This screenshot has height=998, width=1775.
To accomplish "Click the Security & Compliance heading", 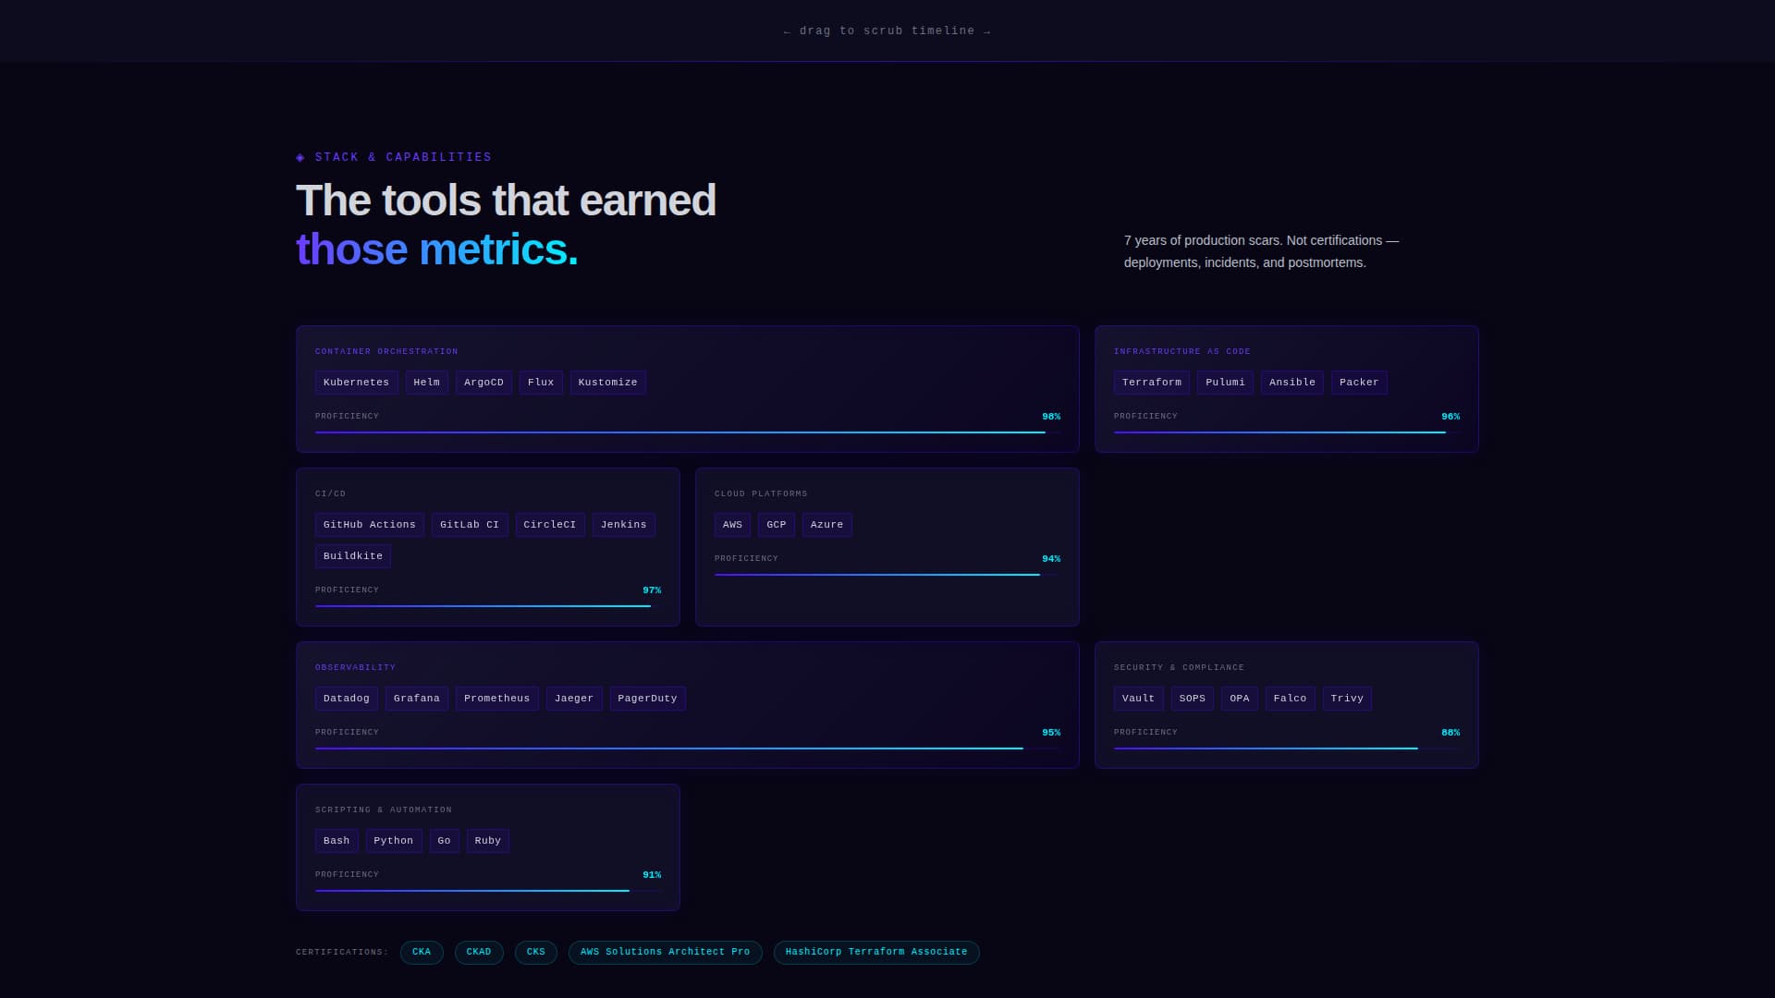I will pos(1179,668).
